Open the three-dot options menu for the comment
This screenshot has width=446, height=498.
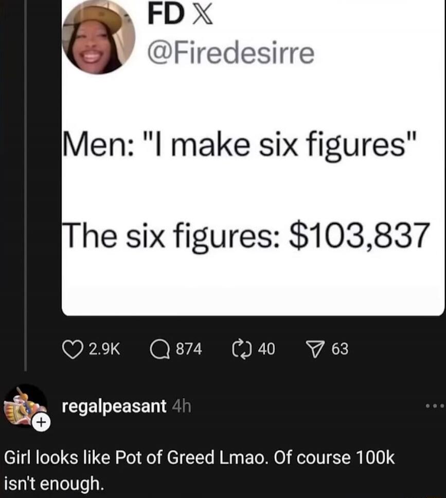[435, 406]
